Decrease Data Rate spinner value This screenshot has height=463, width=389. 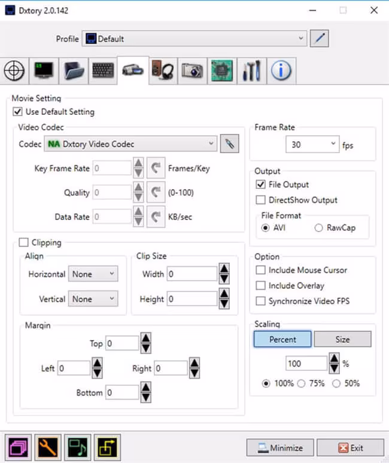pyautogui.click(x=138, y=222)
